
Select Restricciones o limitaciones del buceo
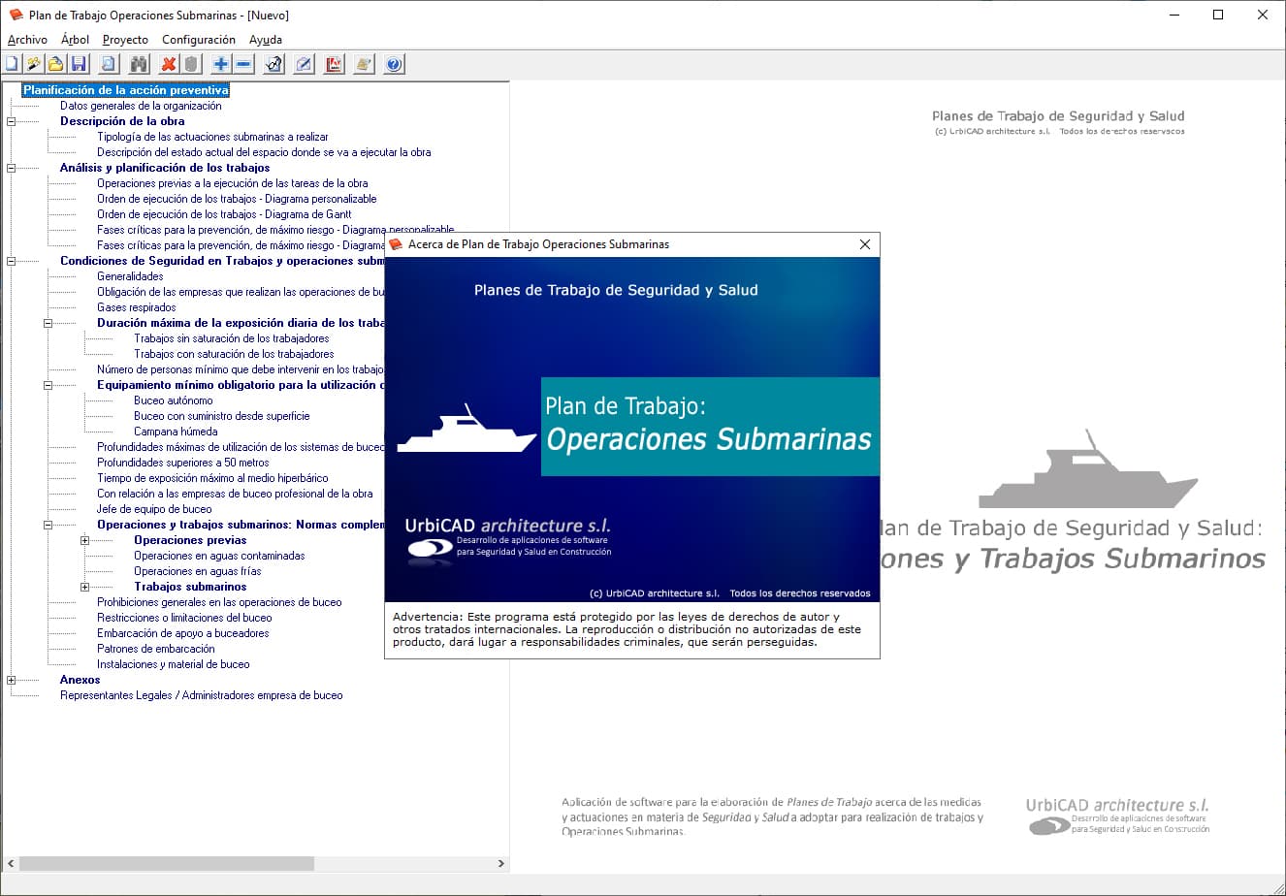coord(184,618)
